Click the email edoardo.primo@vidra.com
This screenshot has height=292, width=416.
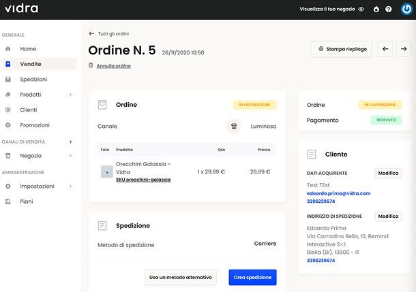pos(338,193)
